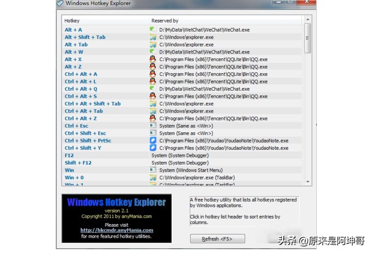Click YoudaoNote icon in Ctrl + Shift + PrtSc row
372x253 pixels.
pyautogui.click(x=153, y=140)
